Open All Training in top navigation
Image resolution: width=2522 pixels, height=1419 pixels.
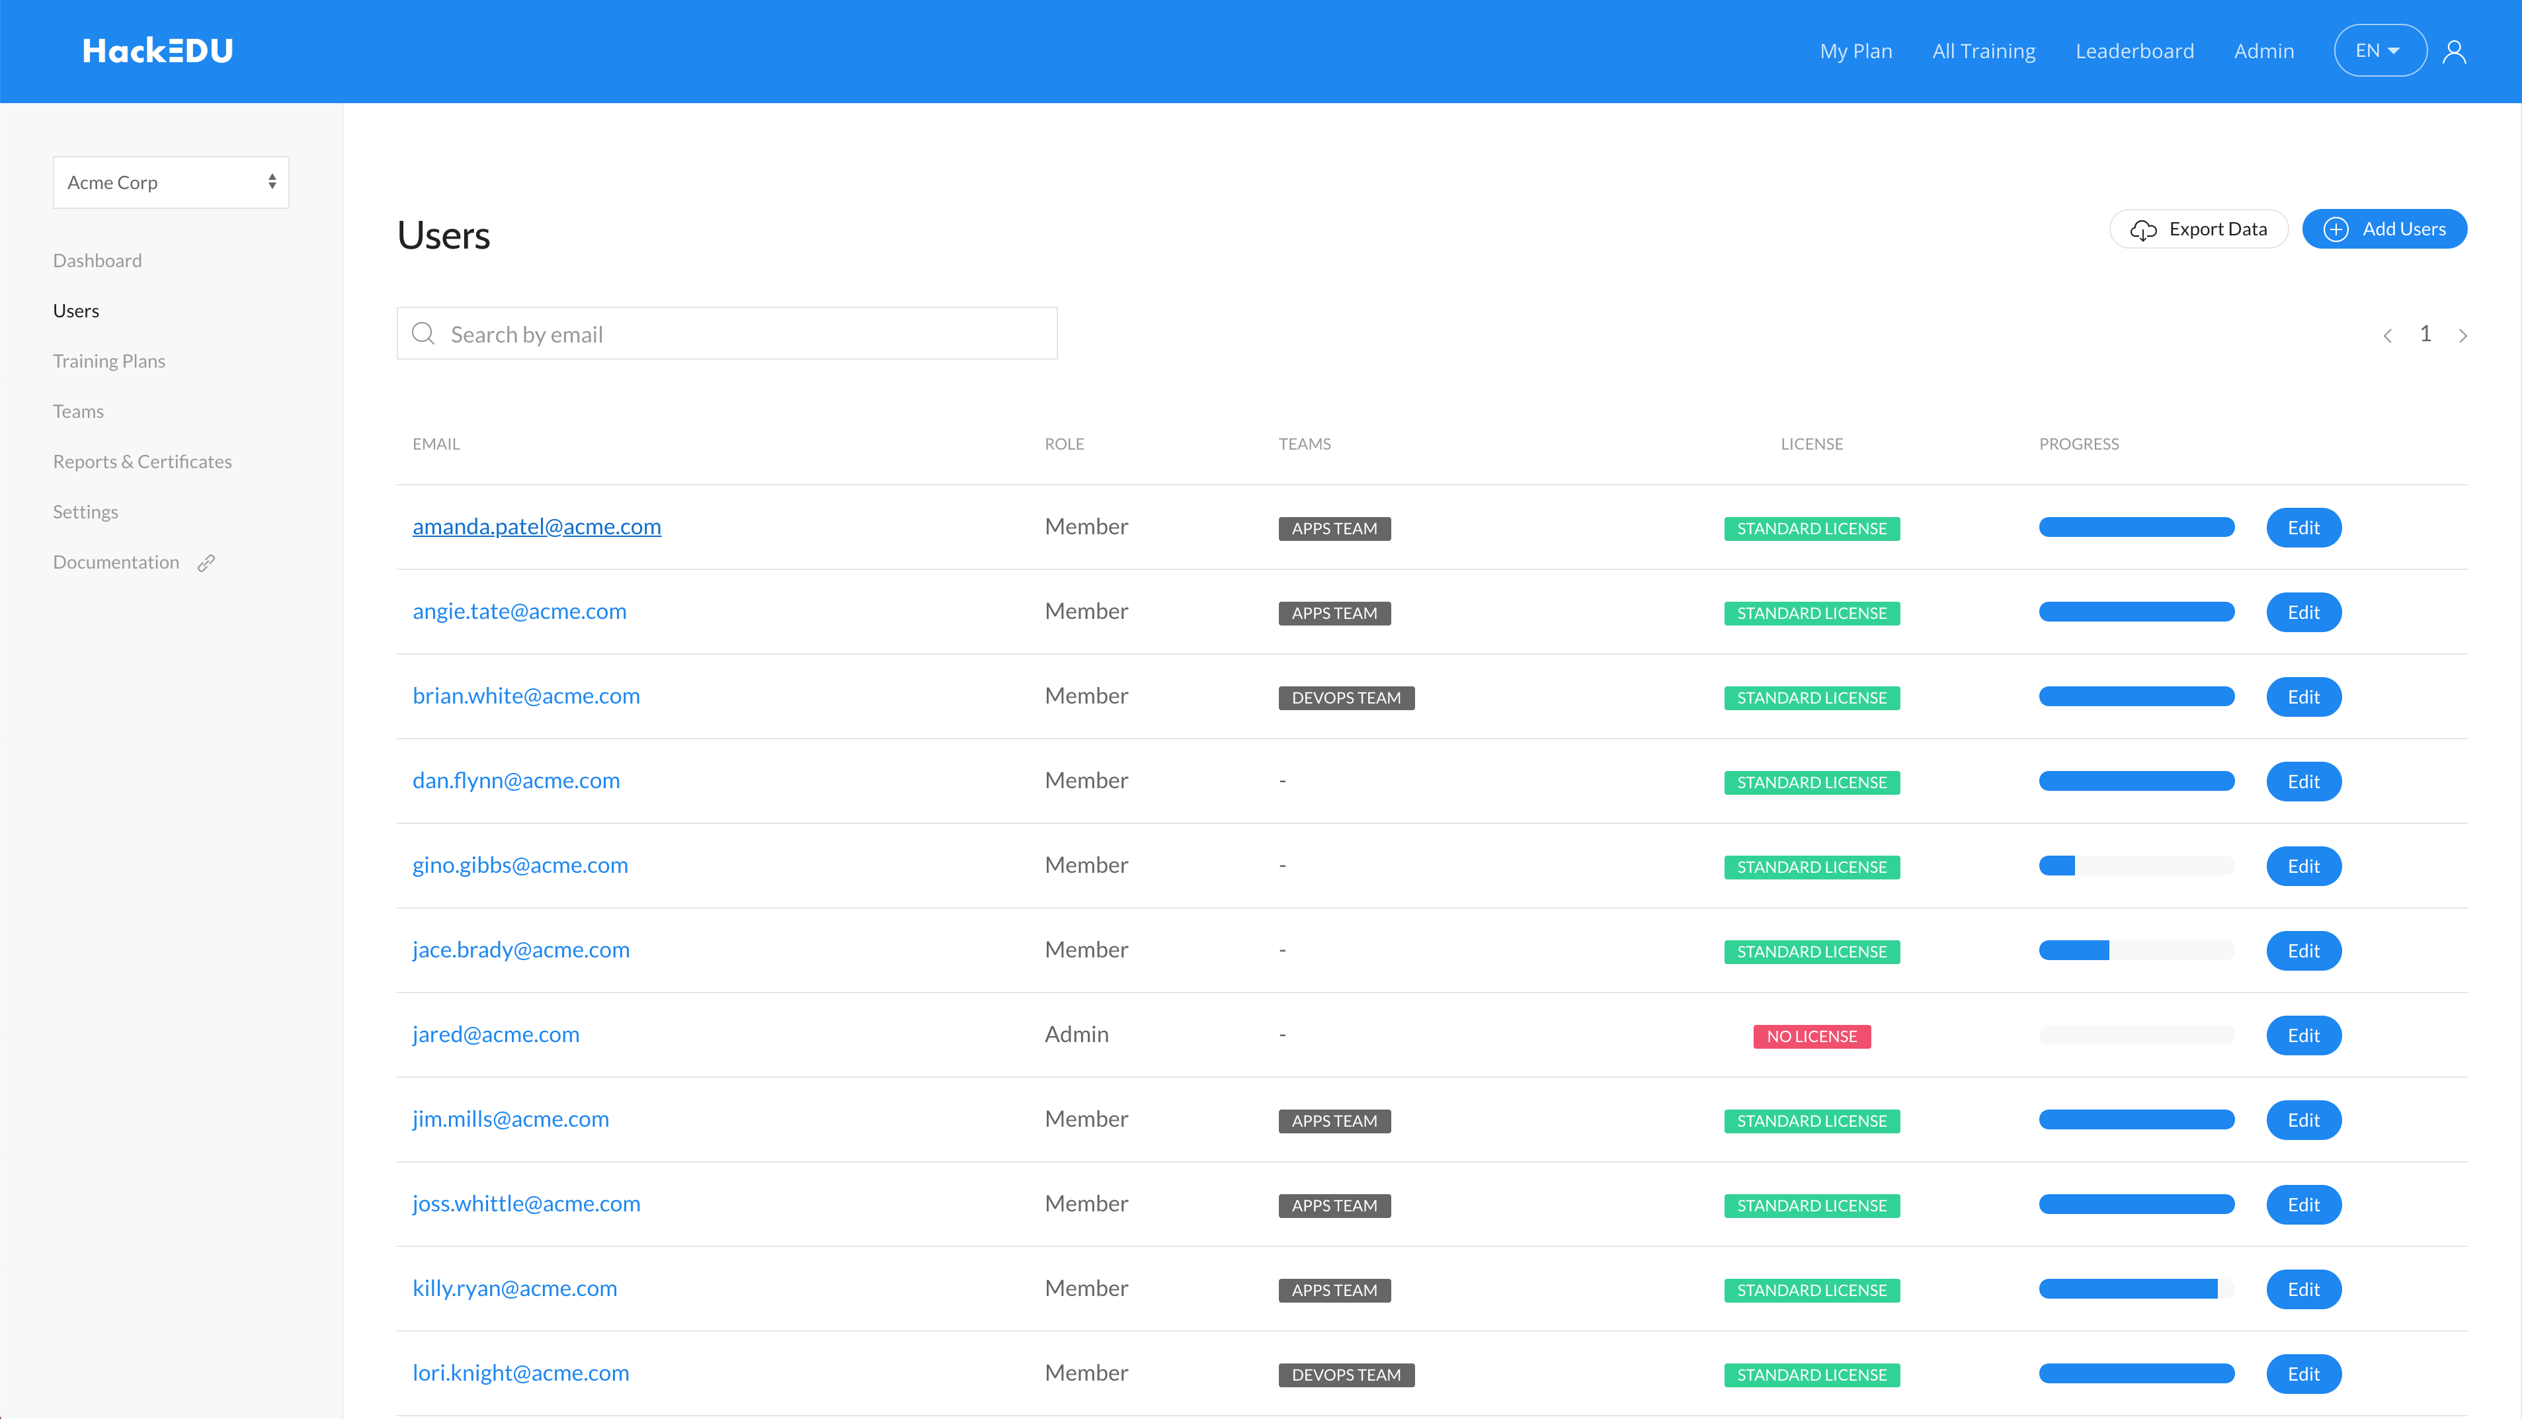coord(1984,51)
